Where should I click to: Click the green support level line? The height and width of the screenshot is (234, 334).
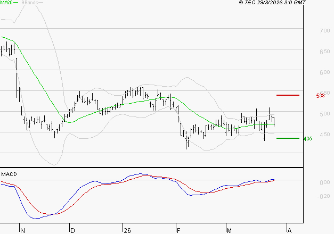[288, 138]
